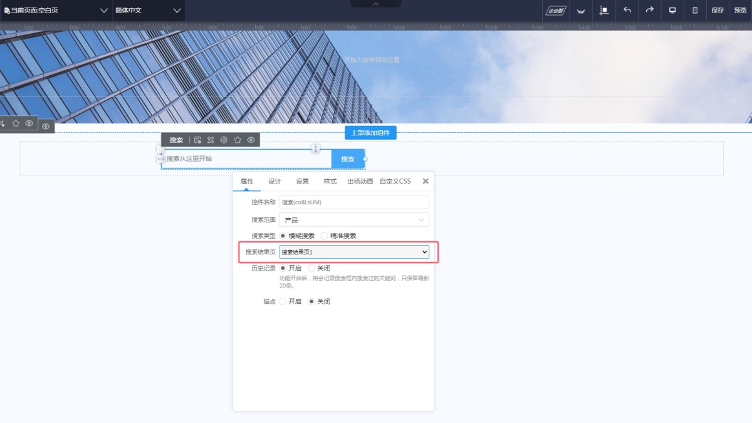Click the design brush icon on search widget toolbar
The height and width of the screenshot is (423, 752).
point(211,140)
